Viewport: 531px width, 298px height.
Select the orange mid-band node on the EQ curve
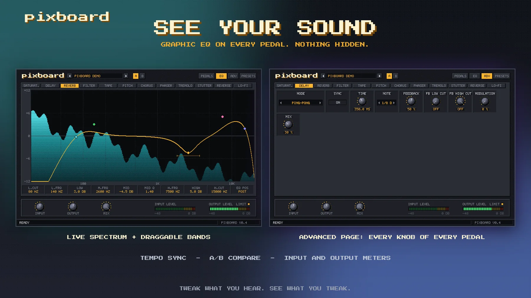pyautogui.click(x=188, y=153)
